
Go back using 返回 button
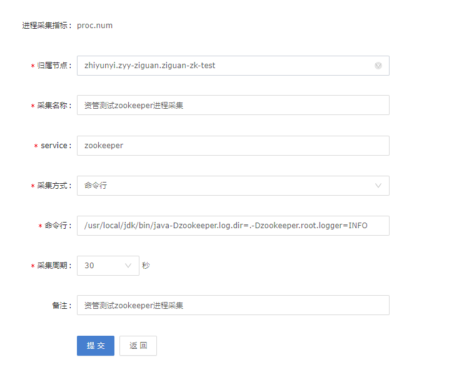138,346
